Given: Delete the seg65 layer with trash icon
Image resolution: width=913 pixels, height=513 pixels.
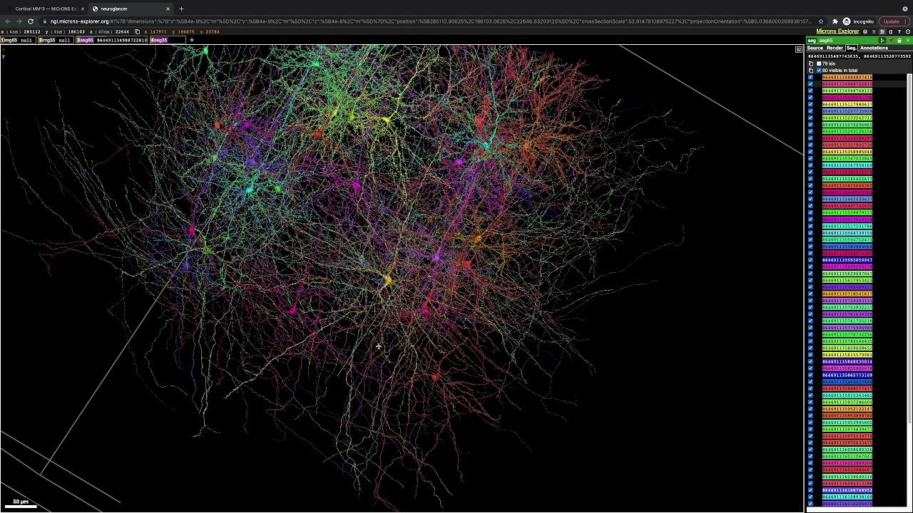Looking at the screenshot, I should pyautogui.click(x=899, y=41).
